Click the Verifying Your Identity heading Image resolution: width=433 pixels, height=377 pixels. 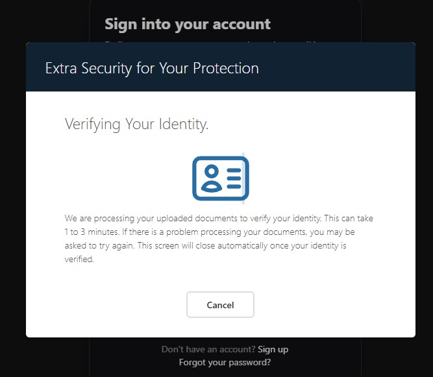136,124
